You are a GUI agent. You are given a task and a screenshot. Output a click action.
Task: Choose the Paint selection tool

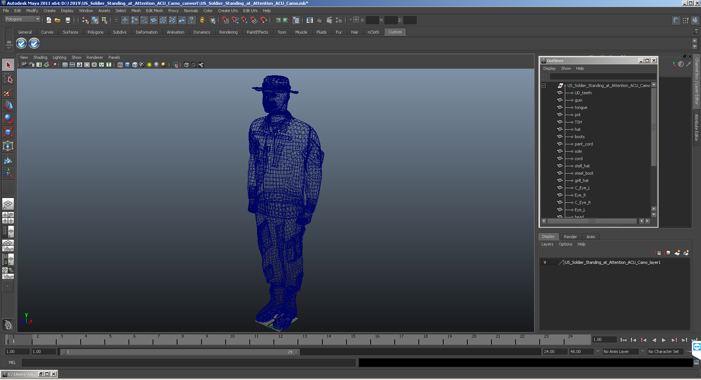8,92
